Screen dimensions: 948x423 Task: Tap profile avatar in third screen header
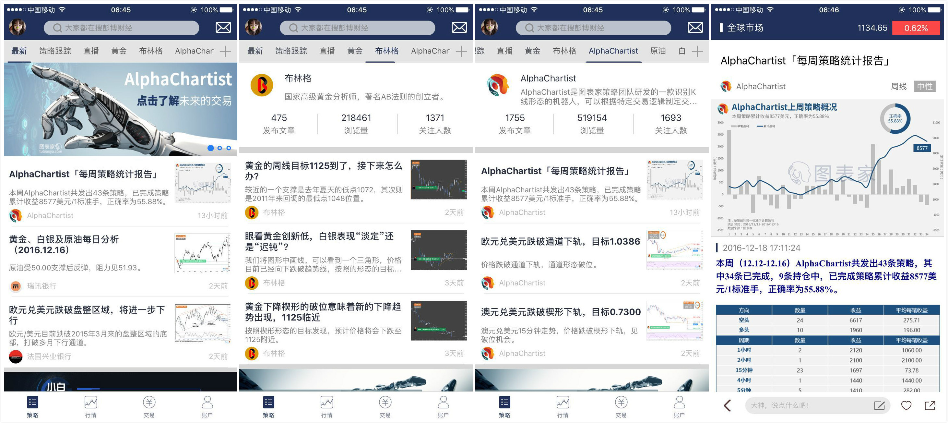point(489,28)
